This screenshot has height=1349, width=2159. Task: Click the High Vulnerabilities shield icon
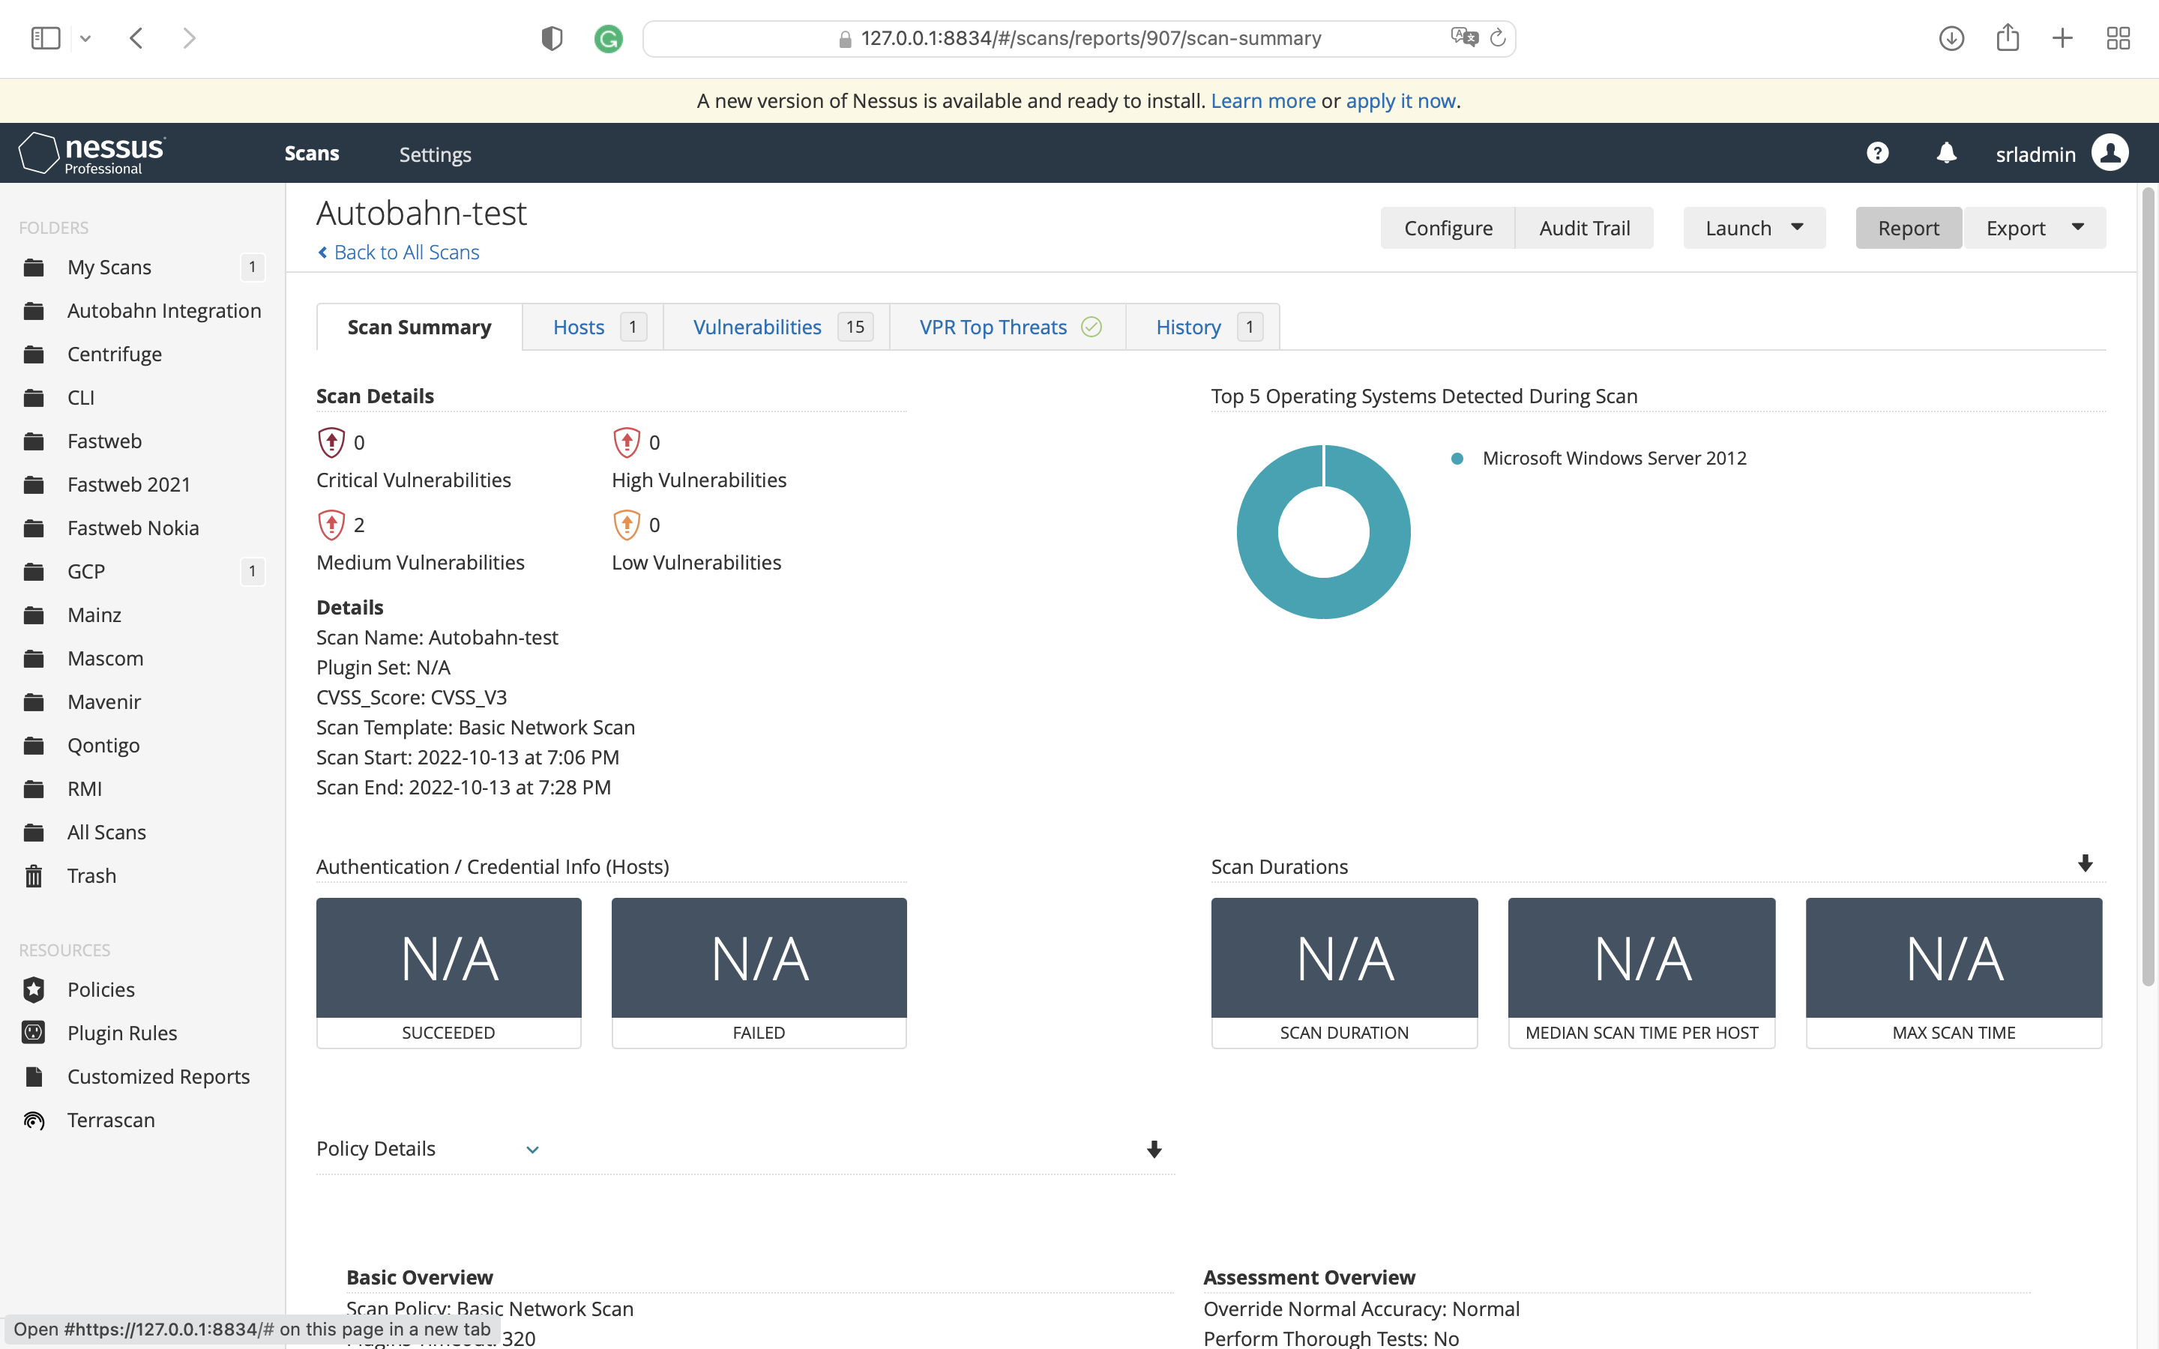626,441
